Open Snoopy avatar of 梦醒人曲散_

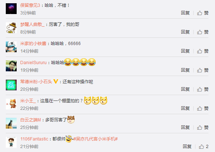(11, 28)
